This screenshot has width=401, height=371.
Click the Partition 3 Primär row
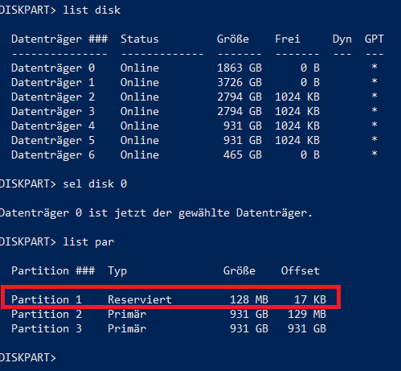tap(169, 328)
